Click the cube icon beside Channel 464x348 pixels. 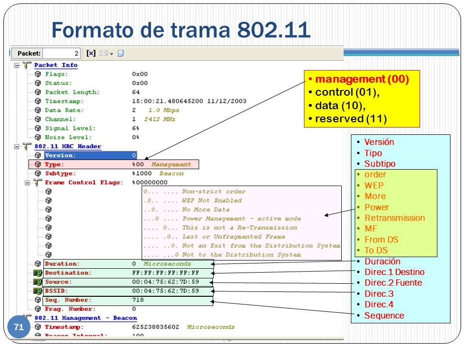click(x=38, y=119)
